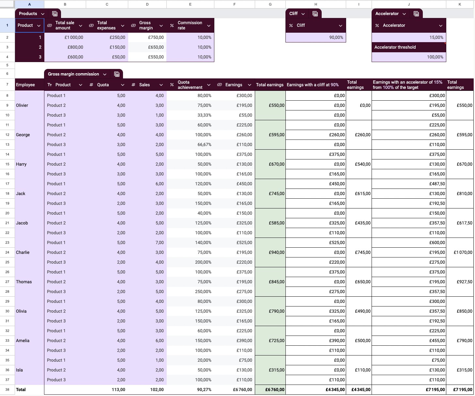This screenshot has width=475, height=396.
Task: Click percent type icon beside Commission rate
Action: click(x=172, y=25)
